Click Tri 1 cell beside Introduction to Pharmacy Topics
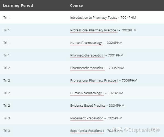The width and height of the screenshot is (164, 137). pos(7,18)
